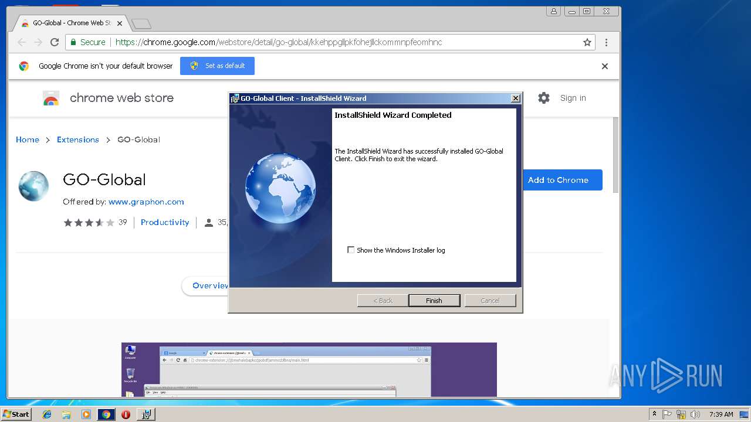751x422 pixels.
Task: Open Chrome's three-dot menu
Action: click(x=606, y=42)
